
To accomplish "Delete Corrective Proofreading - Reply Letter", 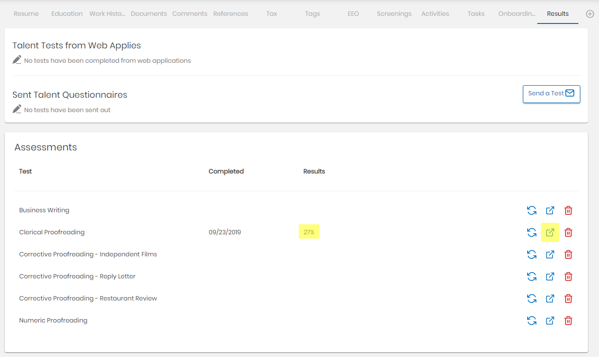I will click(x=568, y=276).
